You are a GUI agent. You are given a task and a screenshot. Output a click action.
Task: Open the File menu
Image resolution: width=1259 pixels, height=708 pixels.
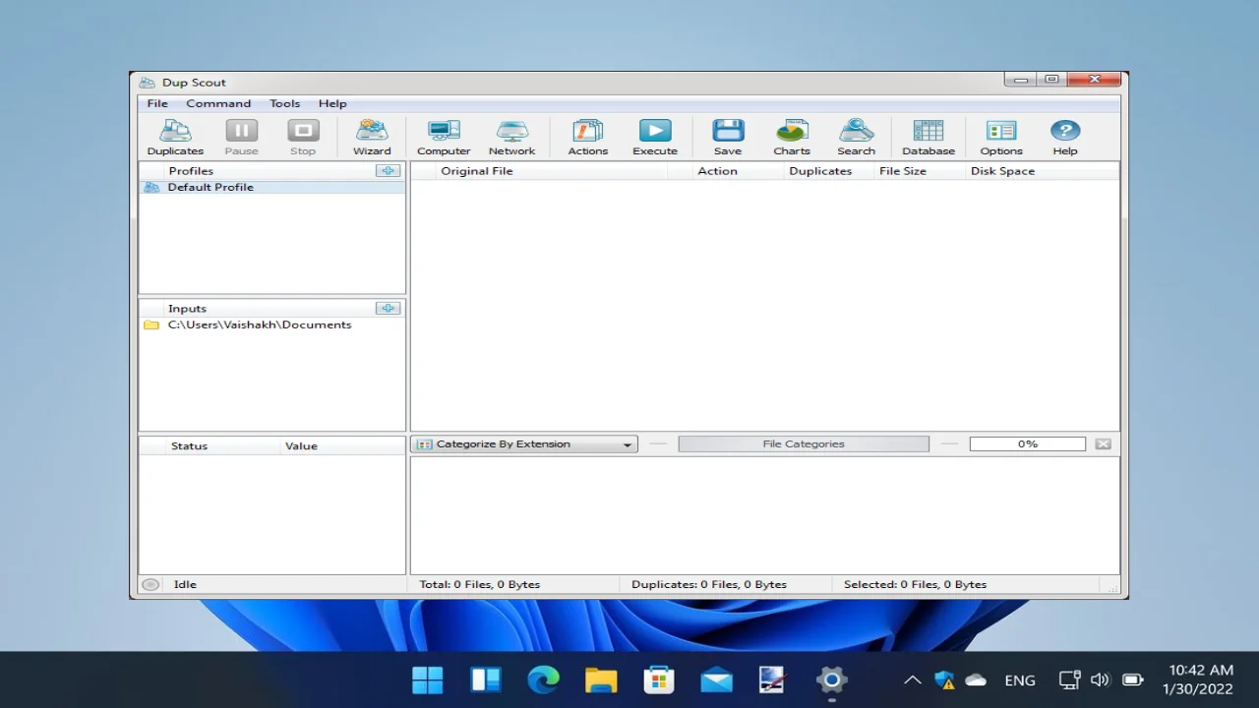point(157,103)
